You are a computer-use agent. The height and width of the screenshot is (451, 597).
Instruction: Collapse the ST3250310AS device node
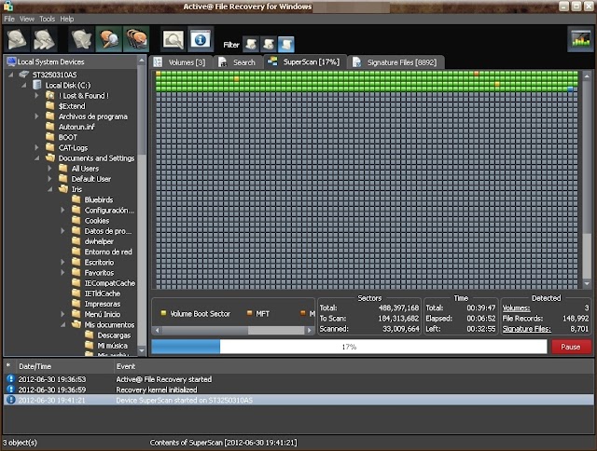click(11, 75)
